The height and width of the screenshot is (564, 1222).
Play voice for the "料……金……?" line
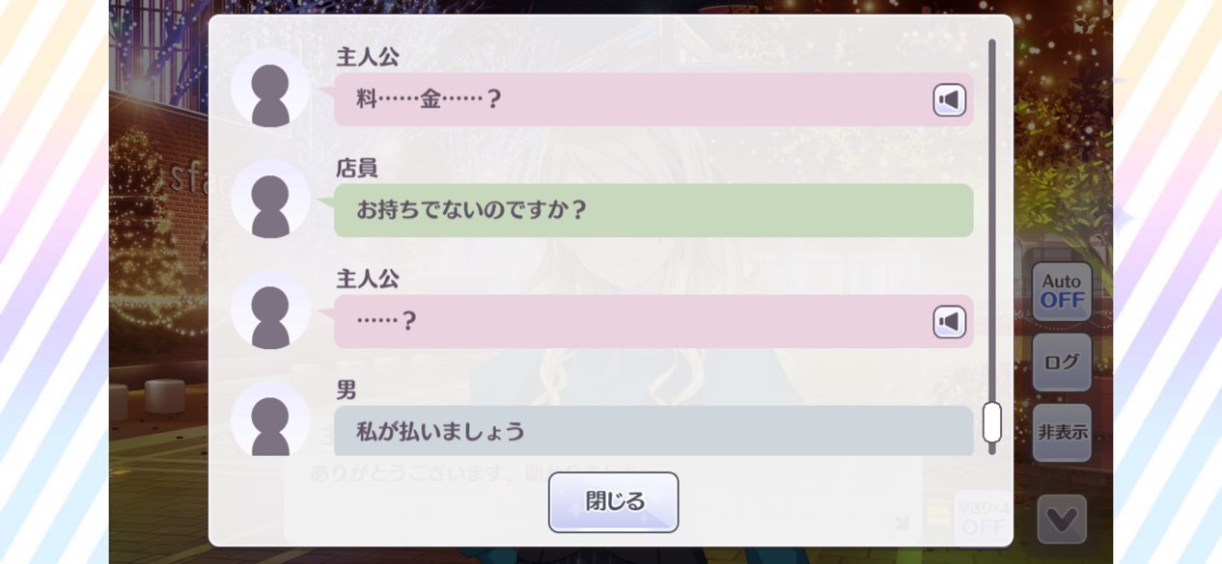click(949, 100)
